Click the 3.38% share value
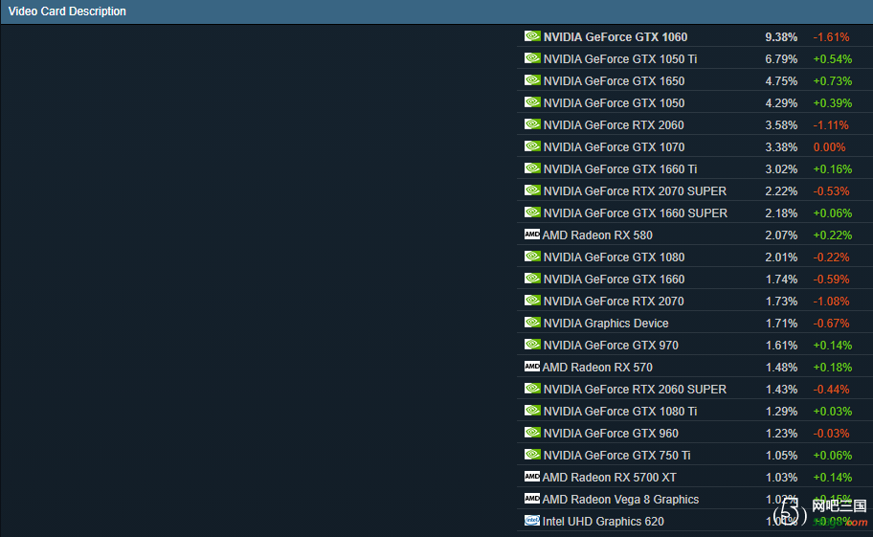Screen dimensions: 873x537 click(781, 147)
